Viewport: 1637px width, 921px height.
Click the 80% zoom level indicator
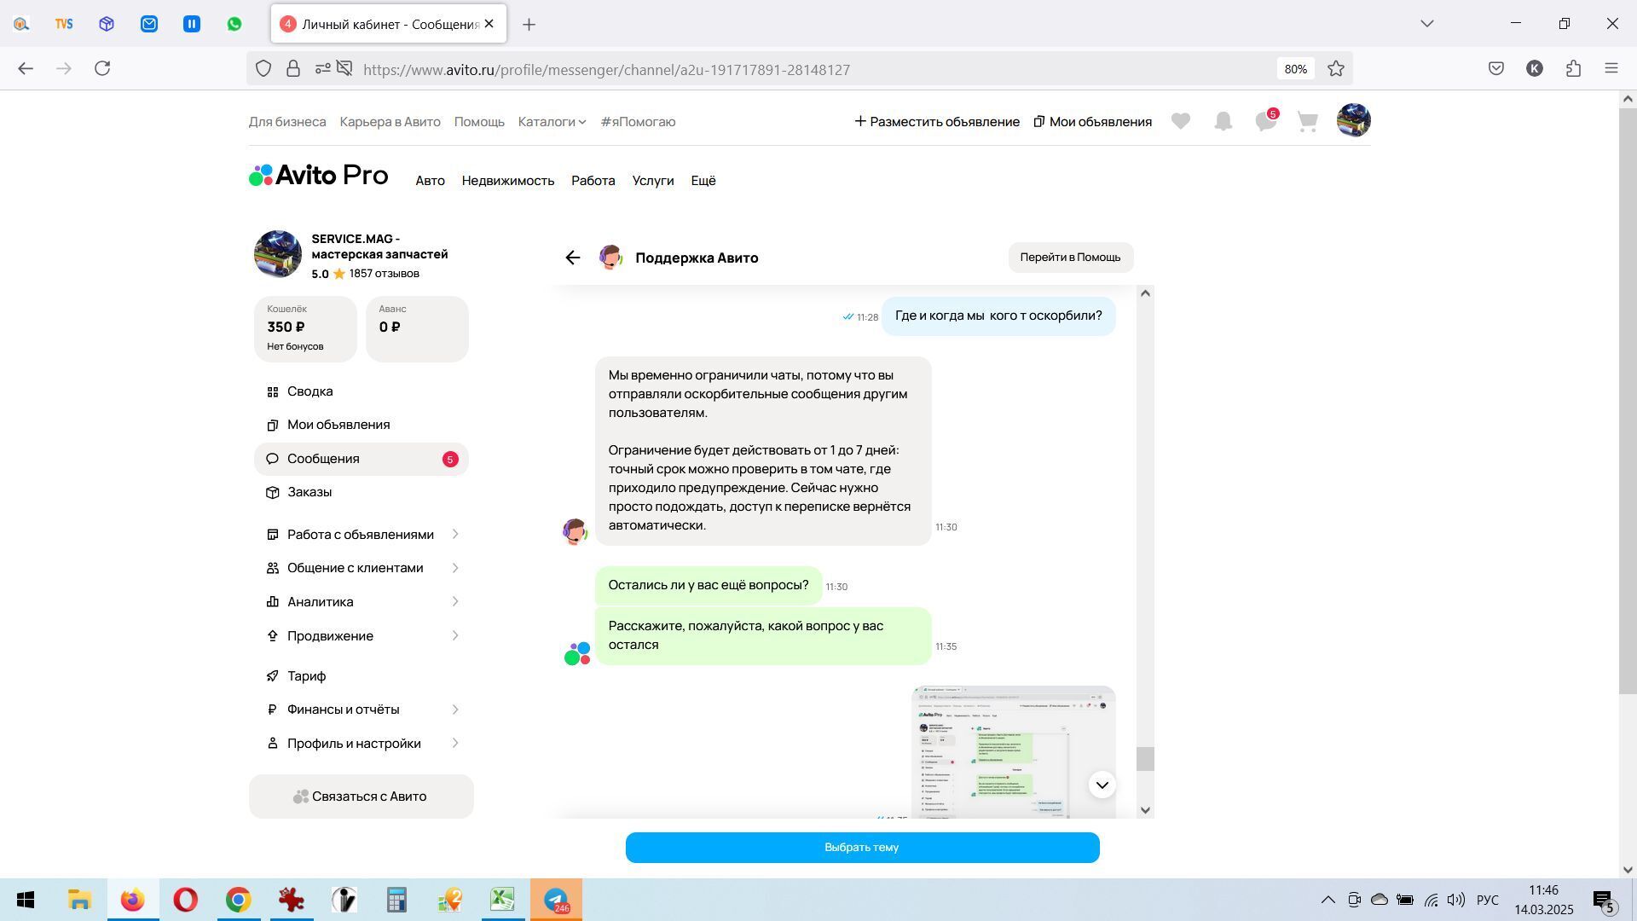(1296, 69)
